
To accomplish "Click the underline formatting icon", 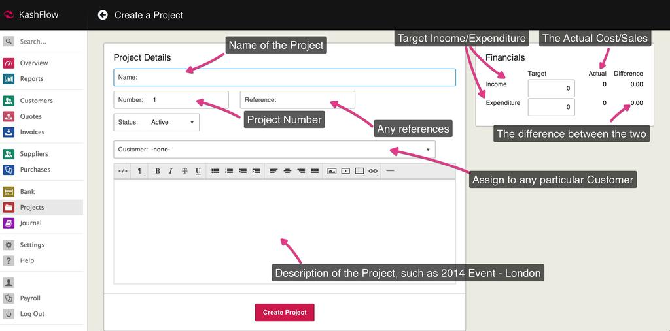I will [198, 171].
